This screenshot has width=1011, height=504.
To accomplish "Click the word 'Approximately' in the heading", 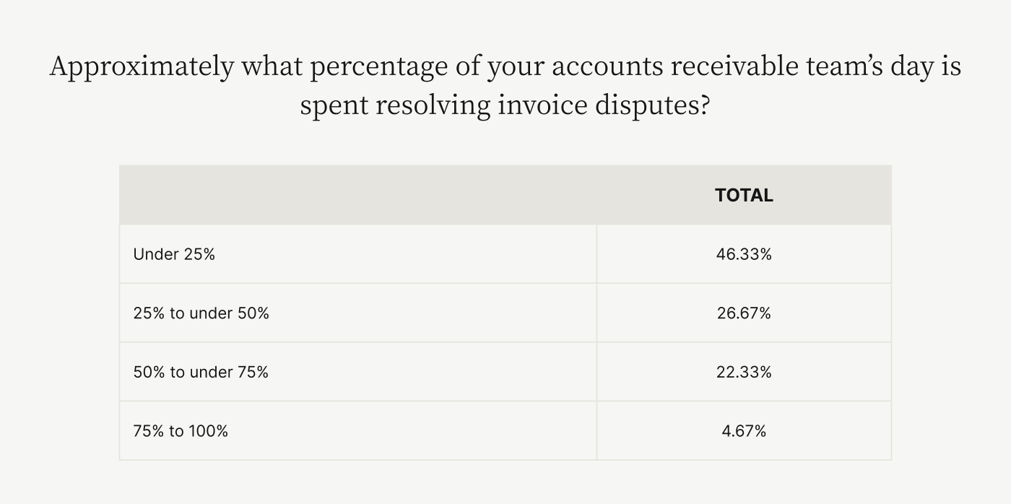I will pos(142,68).
